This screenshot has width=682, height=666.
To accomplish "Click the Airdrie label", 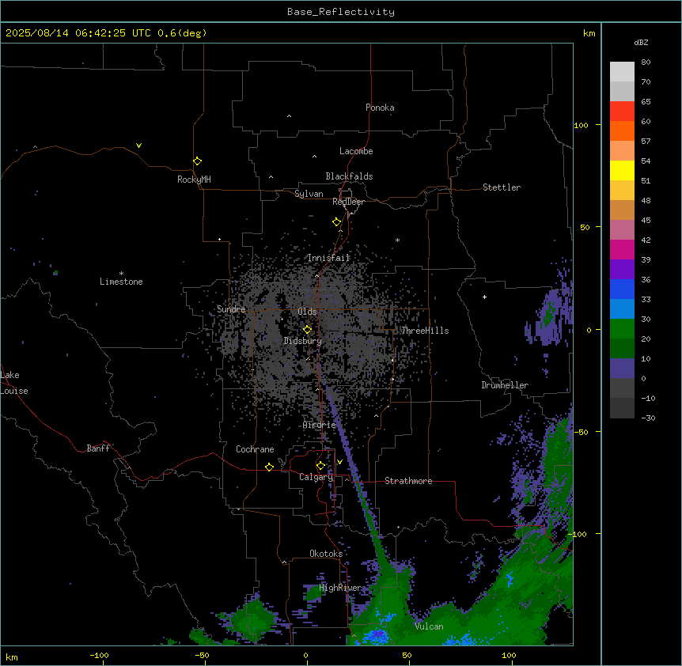I will pos(320,425).
